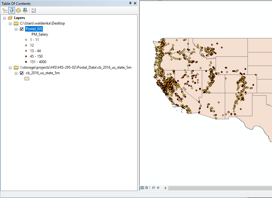
Task: Click List By Drawing Order icon
Action: point(5,10)
